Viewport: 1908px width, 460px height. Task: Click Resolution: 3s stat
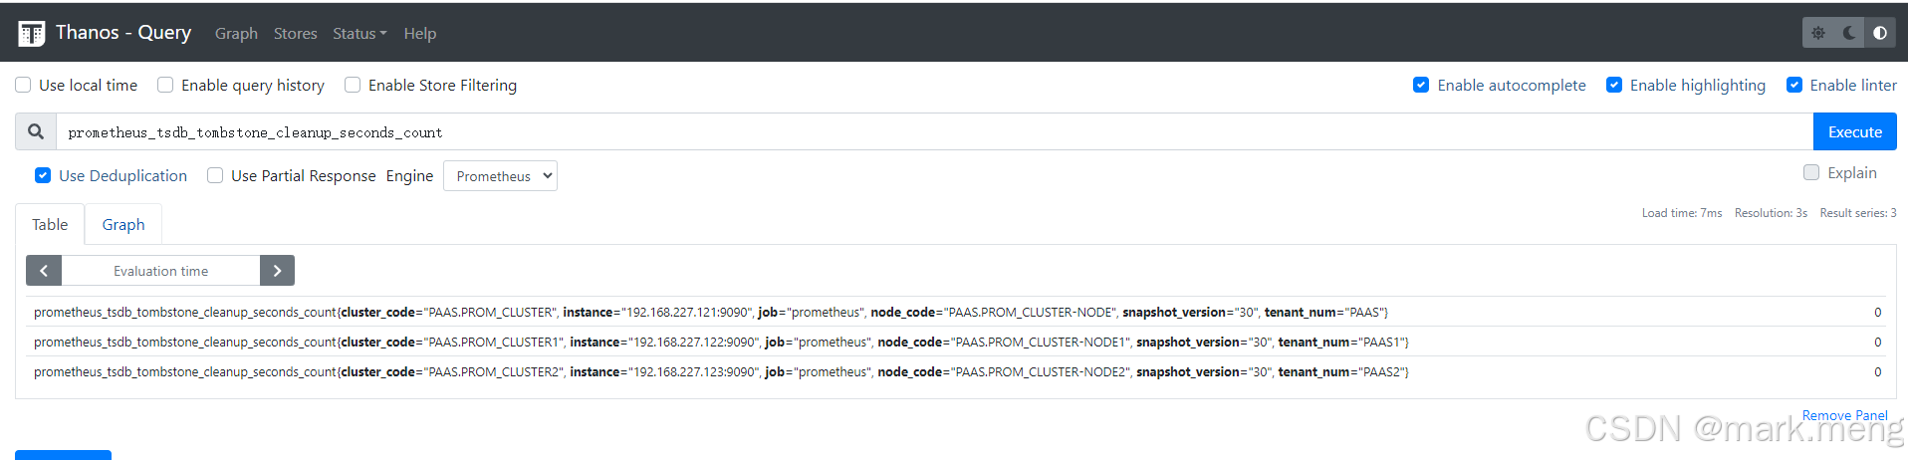click(1771, 213)
